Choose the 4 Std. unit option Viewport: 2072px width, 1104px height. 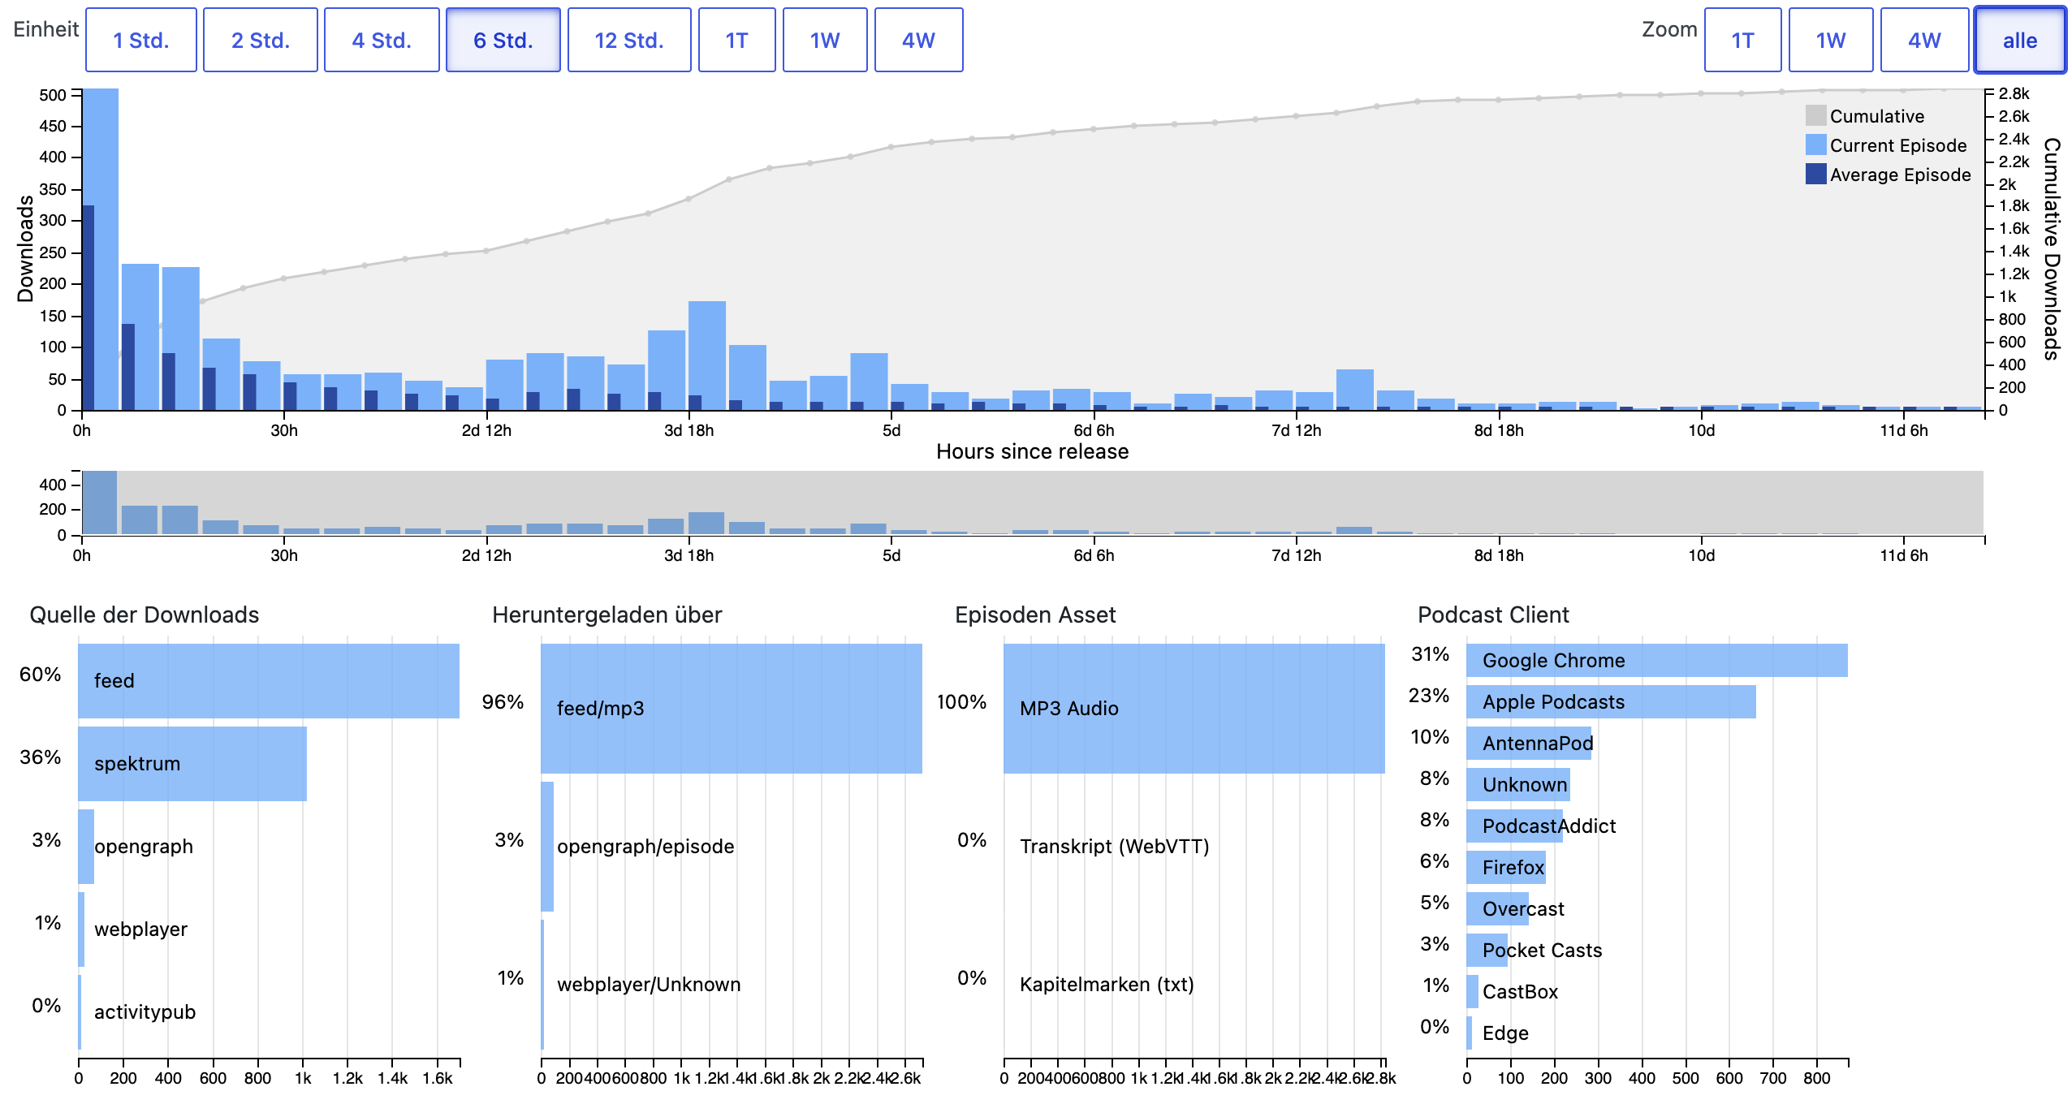click(x=382, y=40)
